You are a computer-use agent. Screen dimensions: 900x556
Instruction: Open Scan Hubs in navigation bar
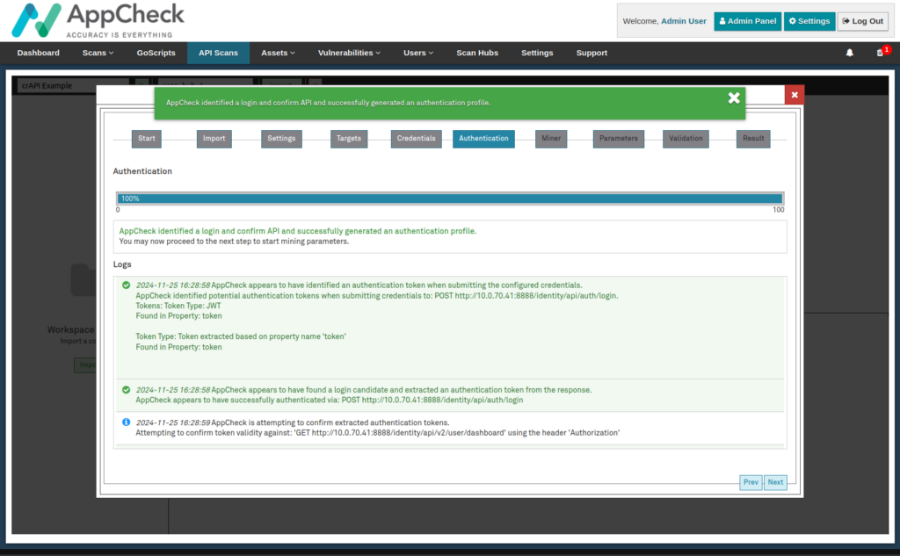pos(477,53)
